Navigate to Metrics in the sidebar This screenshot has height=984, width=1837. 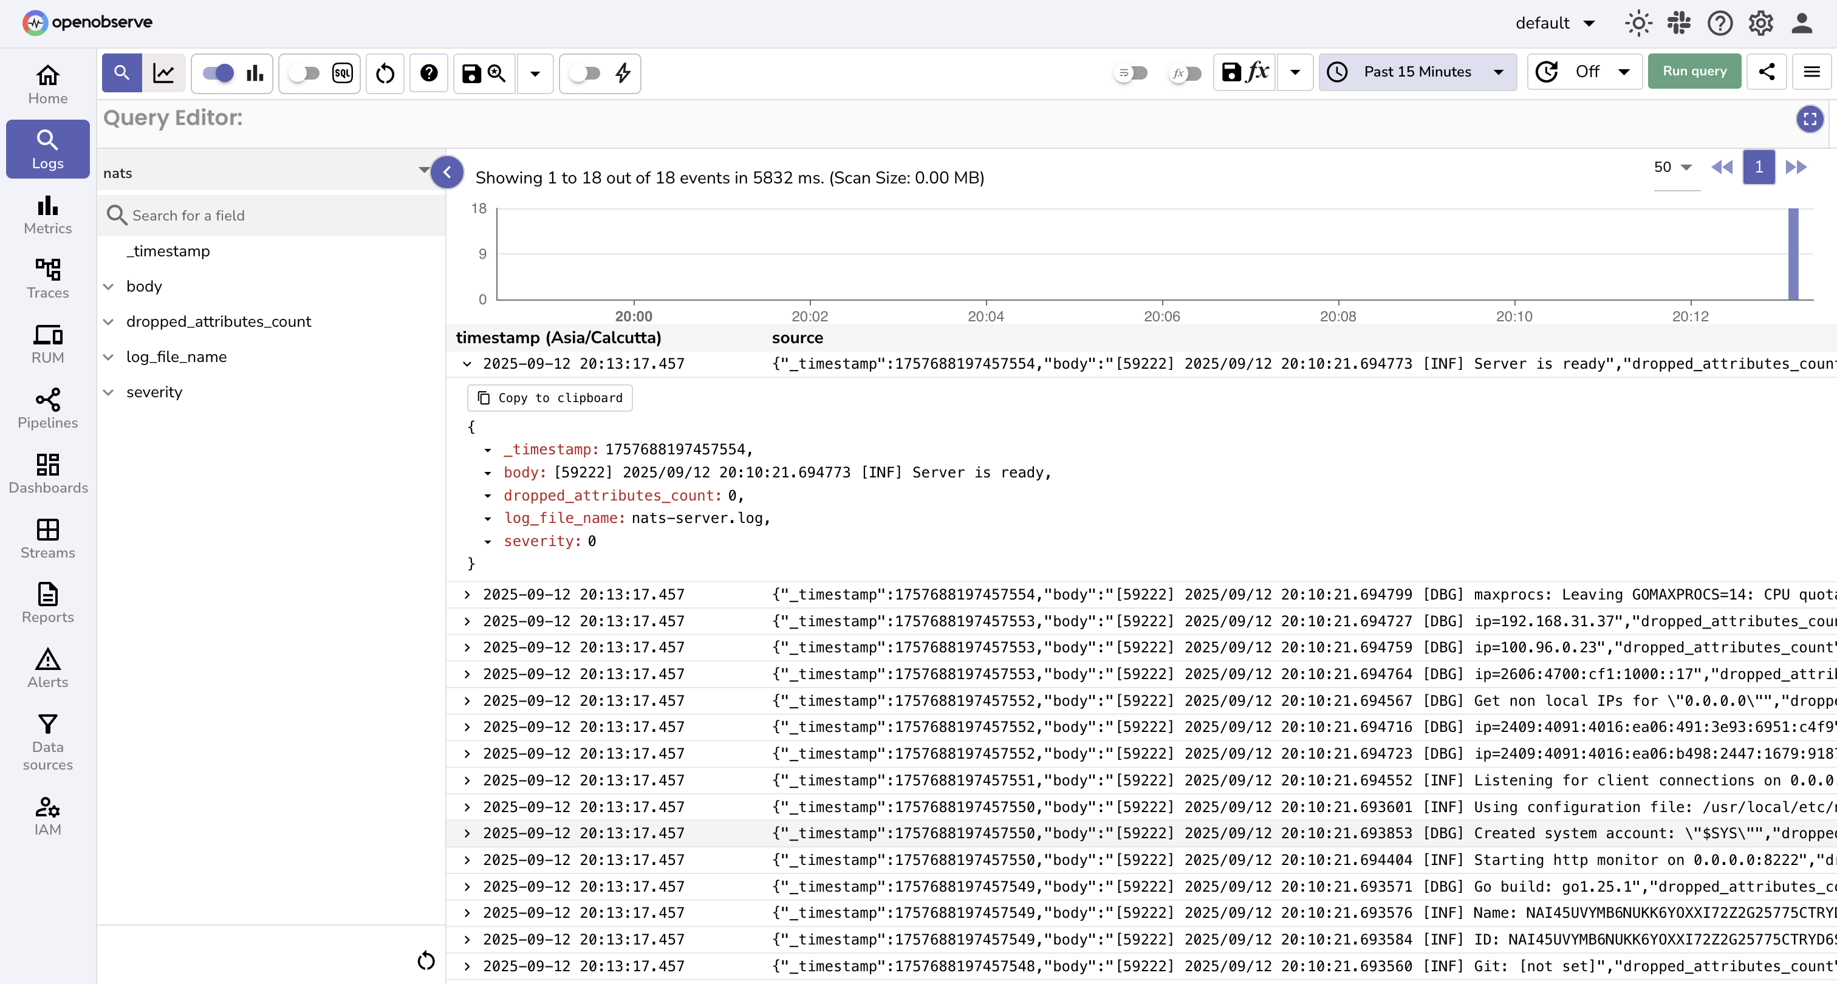(x=47, y=214)
